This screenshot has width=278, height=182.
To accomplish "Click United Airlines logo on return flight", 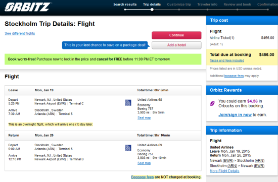I will click(x=128, y=148).
